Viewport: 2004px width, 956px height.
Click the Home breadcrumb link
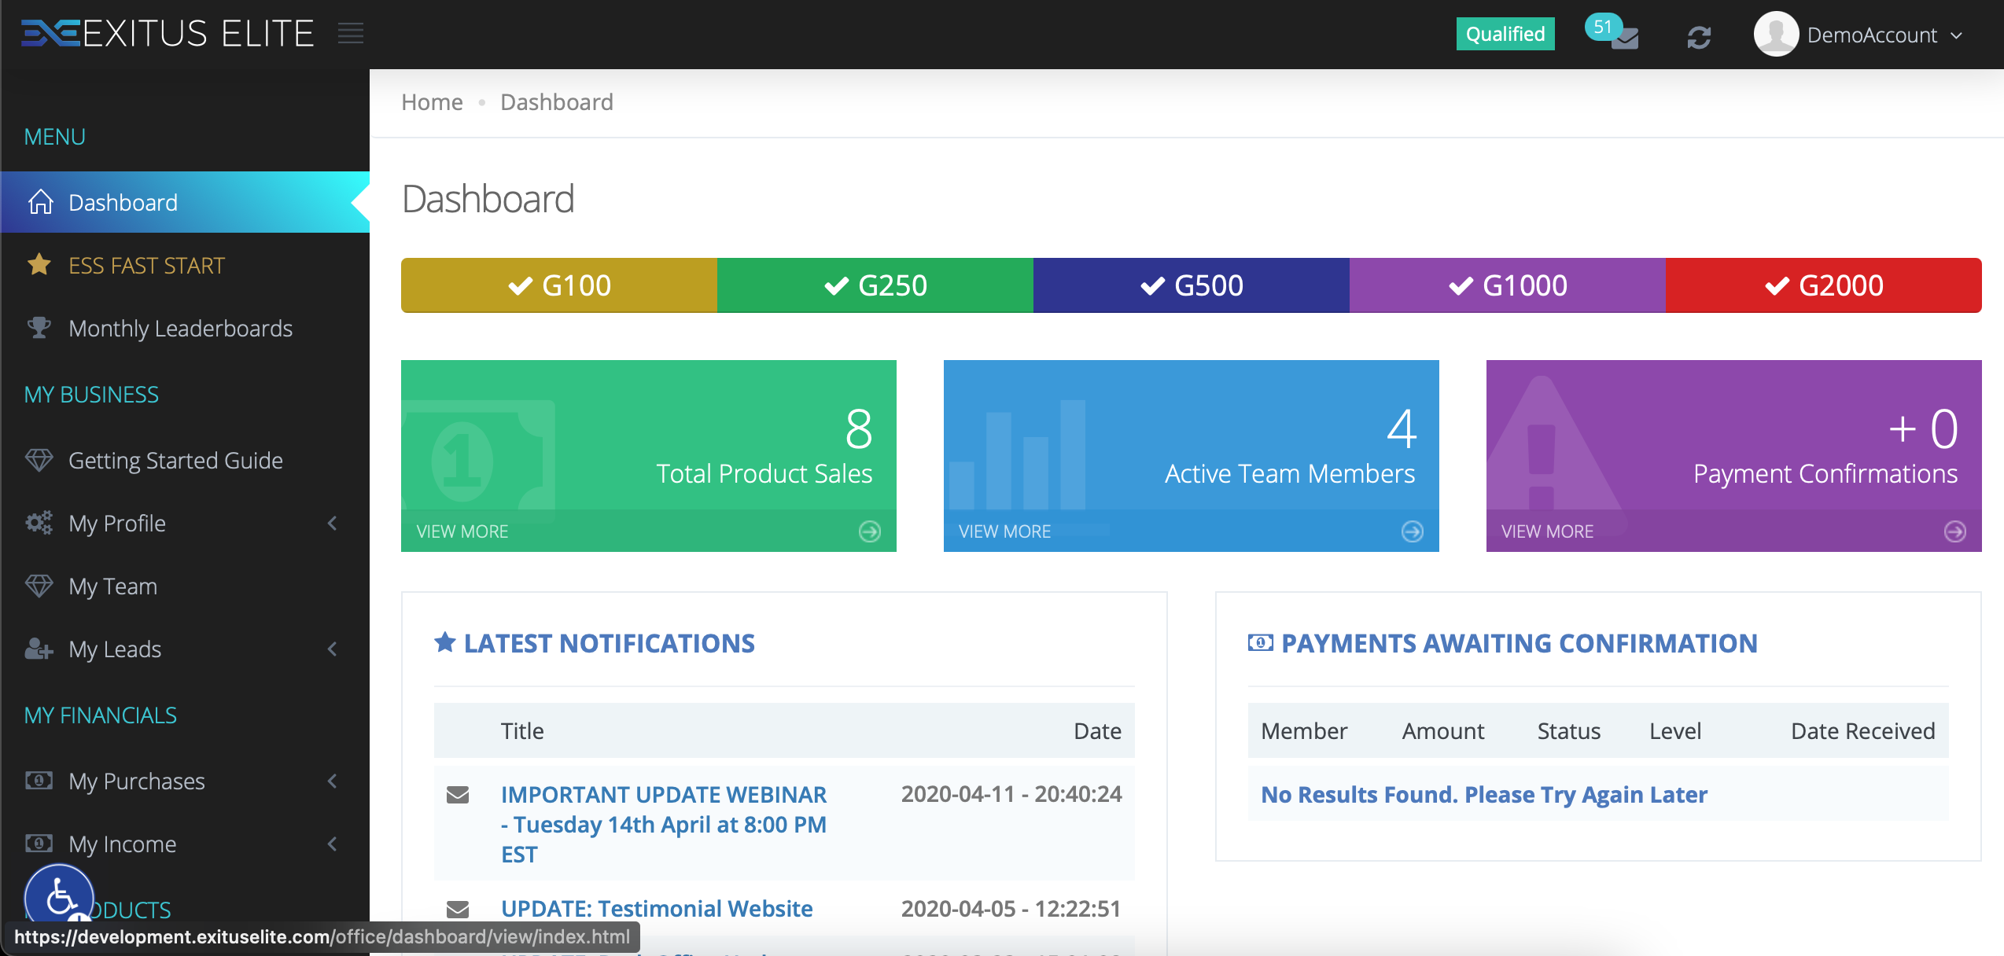click(x=432, y=102)
